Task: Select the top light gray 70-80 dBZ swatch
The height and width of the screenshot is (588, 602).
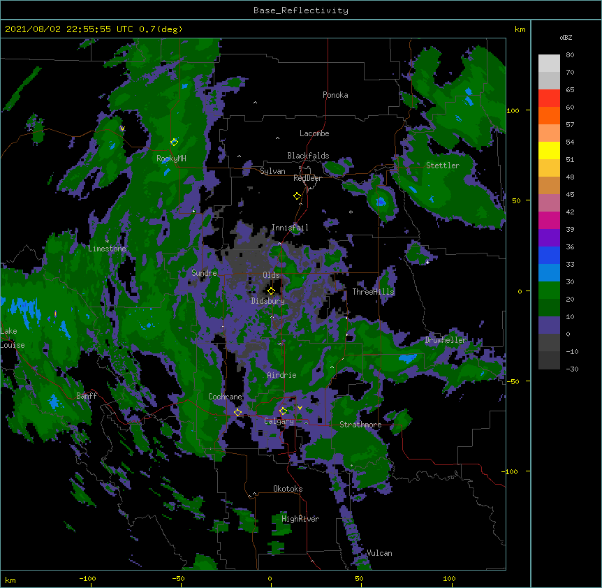Action: (x=549, y=63)
